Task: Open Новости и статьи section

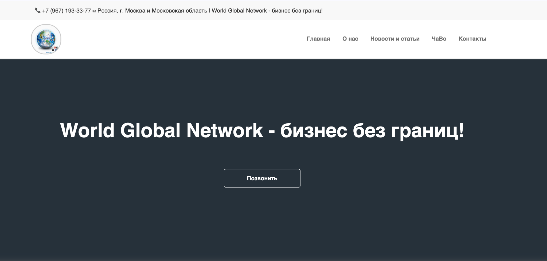Action: 395,39
